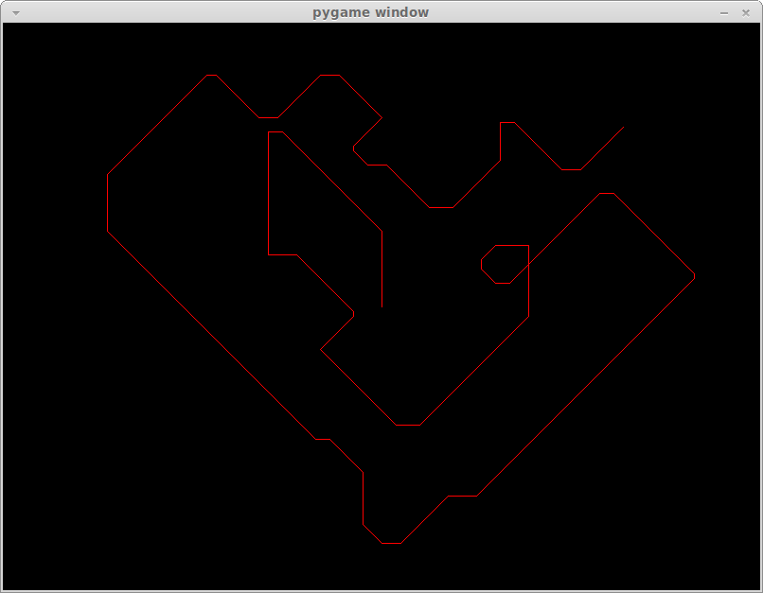The height and width of the screenshot is (593, 763).
Task: Select the long gray diagonal at bottom right
Action: [x=585, y=386]
